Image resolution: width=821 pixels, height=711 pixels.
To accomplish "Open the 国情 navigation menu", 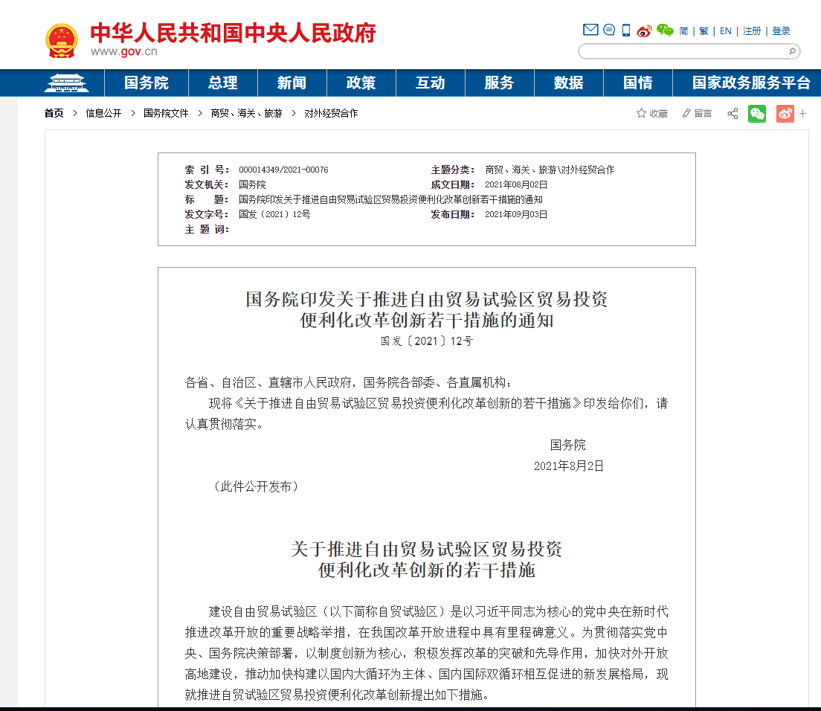I will point(638,83).
